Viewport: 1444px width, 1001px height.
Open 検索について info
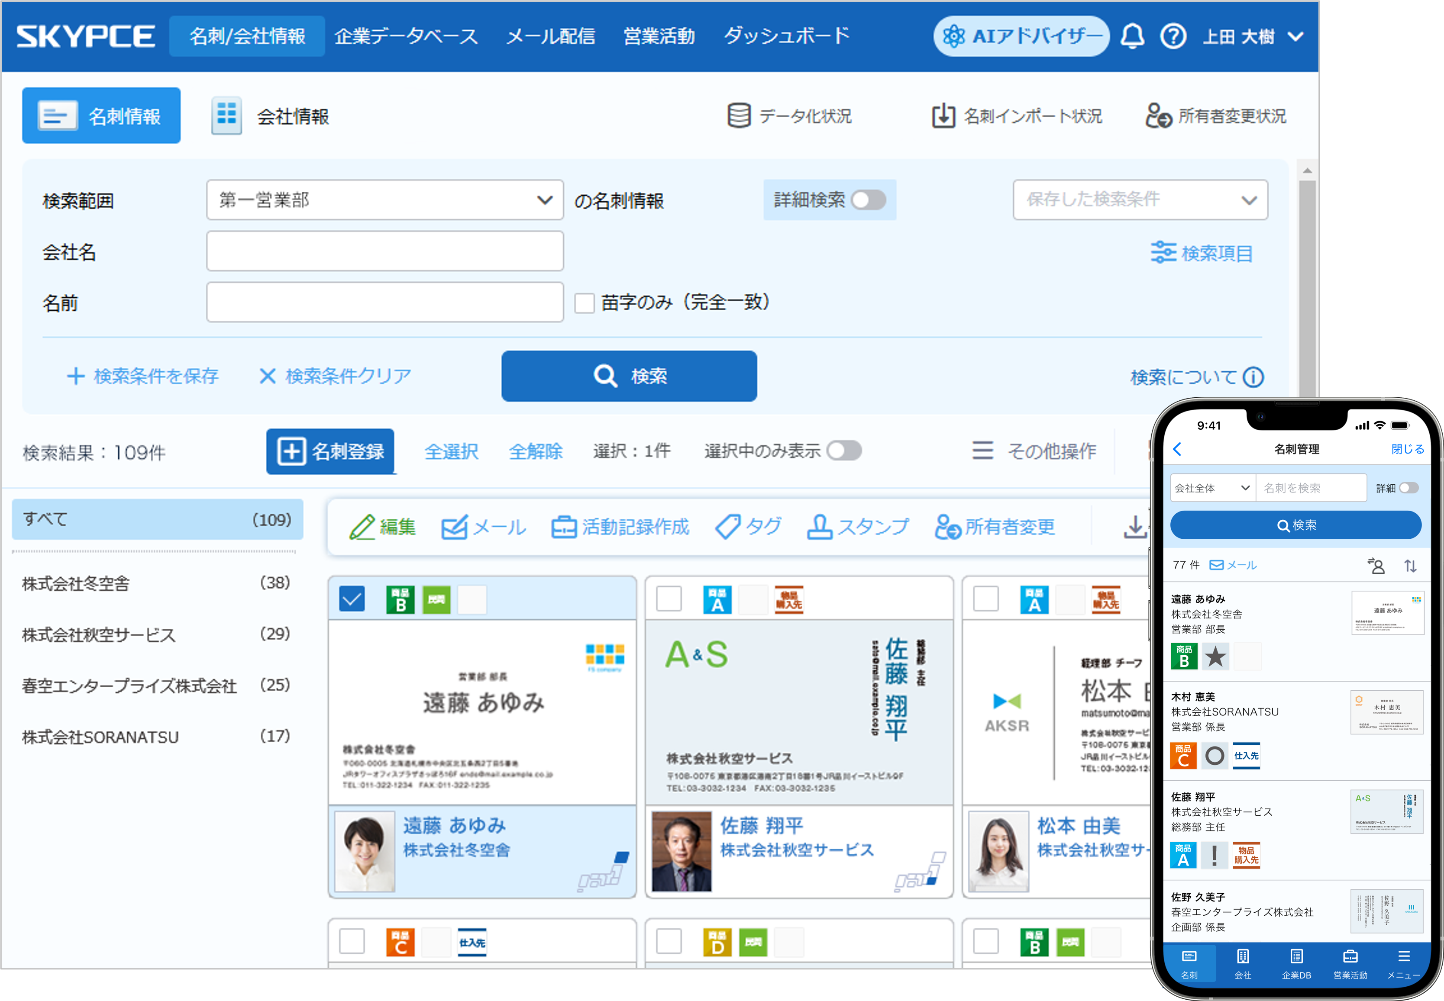1197,377
